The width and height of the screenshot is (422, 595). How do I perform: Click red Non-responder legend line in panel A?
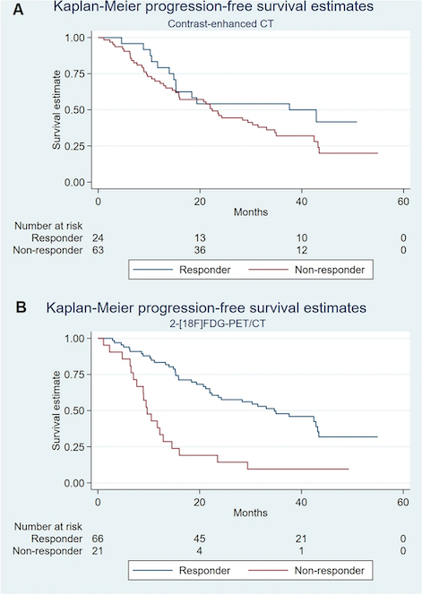tap(268, 270)
